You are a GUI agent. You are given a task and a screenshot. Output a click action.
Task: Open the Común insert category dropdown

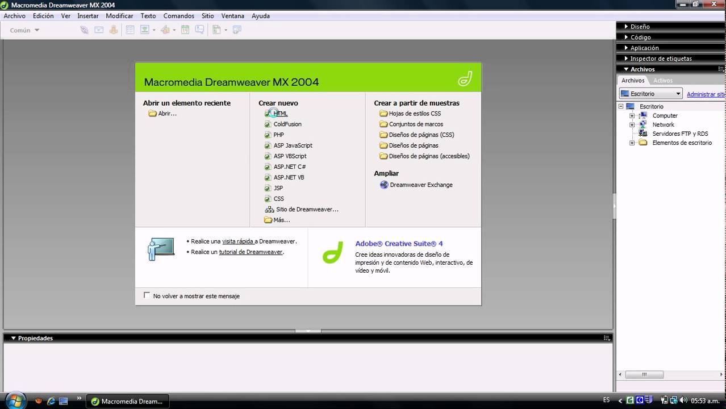click(x=24, y=30)
